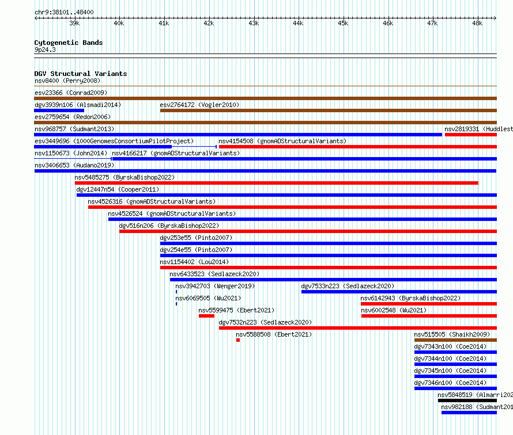513x435 pixels.
Task: Select nsv6433523 (Sedlazeck2020) label
Action: click(x=214, y=274)
